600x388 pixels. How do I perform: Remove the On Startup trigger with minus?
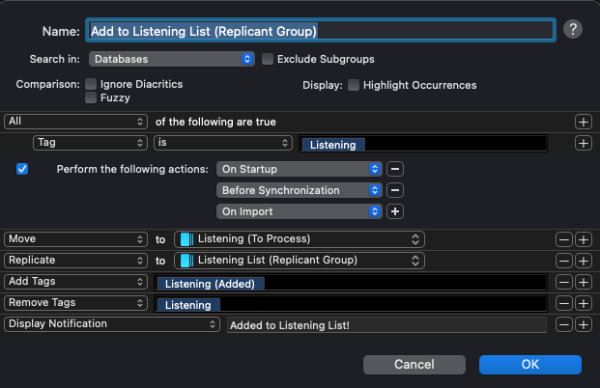(x=395, y=169)
